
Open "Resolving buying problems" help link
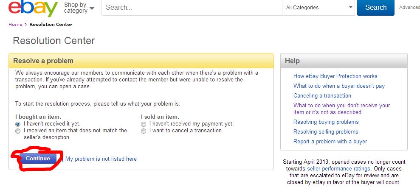tap(326, 122)
